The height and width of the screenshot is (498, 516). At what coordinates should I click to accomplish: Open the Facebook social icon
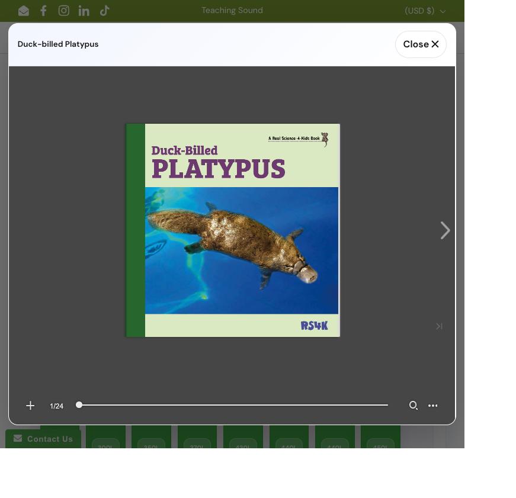pyautogui.click(x=43, y=11)
